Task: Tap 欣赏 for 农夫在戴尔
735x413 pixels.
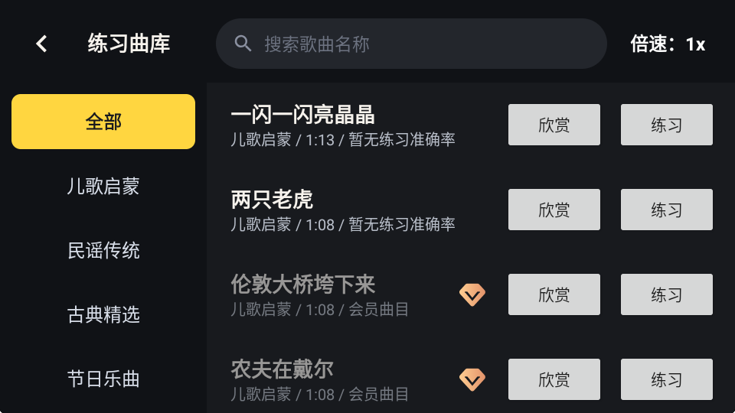Action: click(554, 379)
